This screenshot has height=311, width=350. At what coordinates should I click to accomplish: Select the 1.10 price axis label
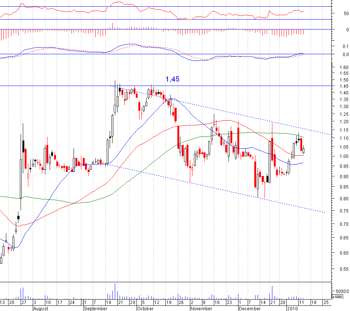[x=344, y=138]
